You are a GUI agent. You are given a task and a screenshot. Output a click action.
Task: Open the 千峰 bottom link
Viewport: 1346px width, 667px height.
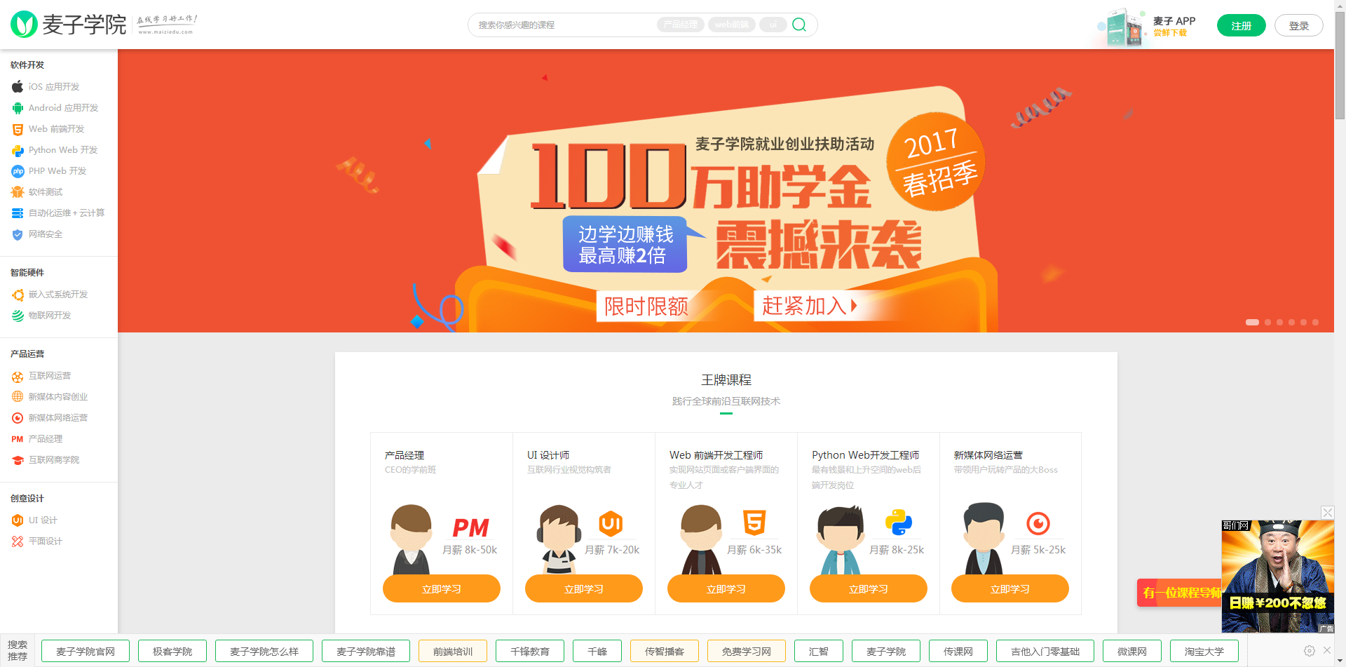pos(597,651)
